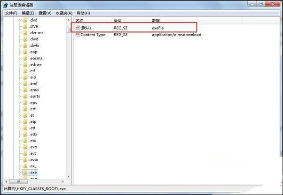Screen dimensions: 283x195
Task: Click the .eps folder icon
Action: click(x=25, y=103)
